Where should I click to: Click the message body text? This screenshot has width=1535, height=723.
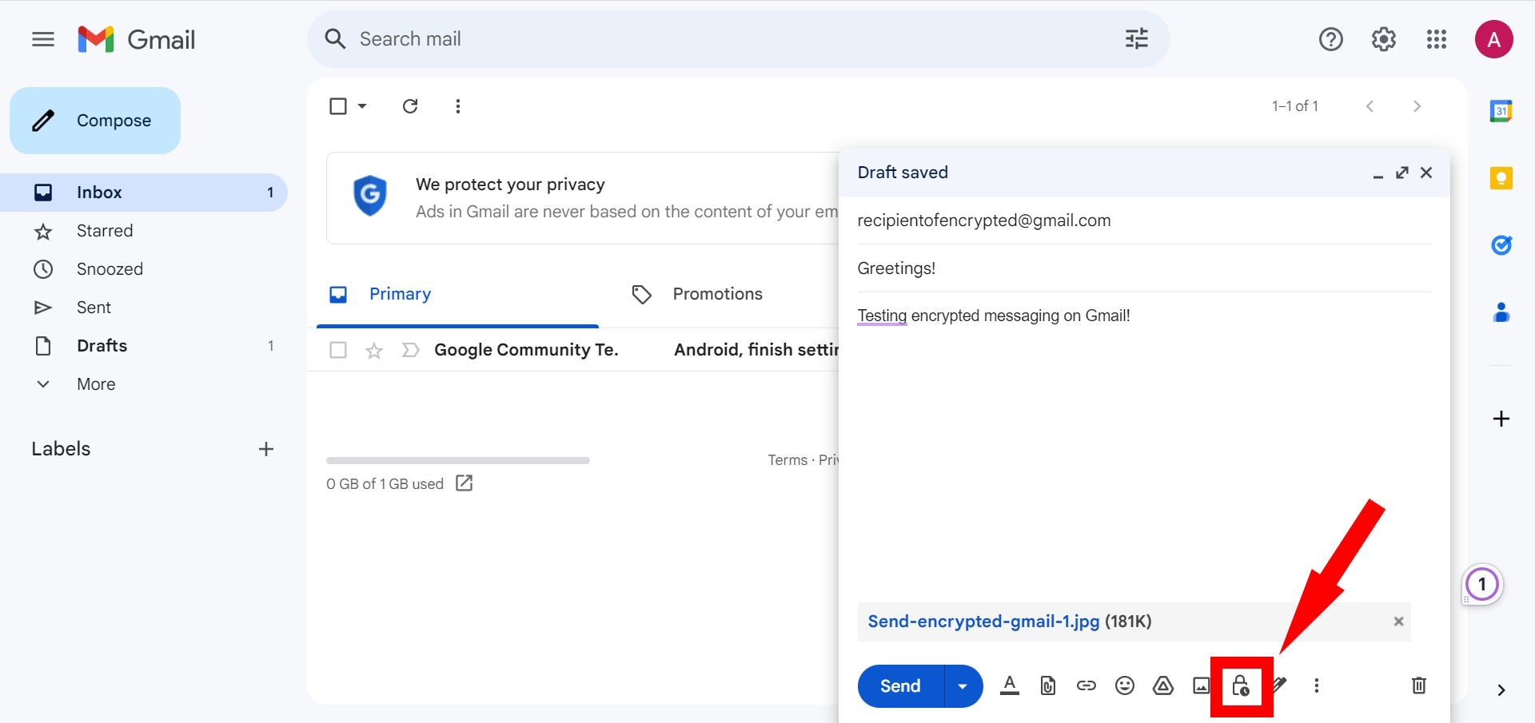[994, 316]
